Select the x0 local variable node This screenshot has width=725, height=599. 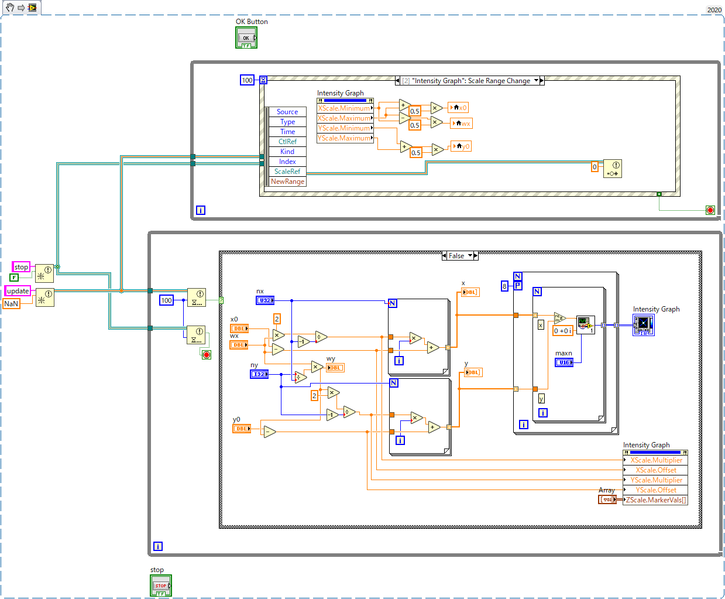[459, 108]
